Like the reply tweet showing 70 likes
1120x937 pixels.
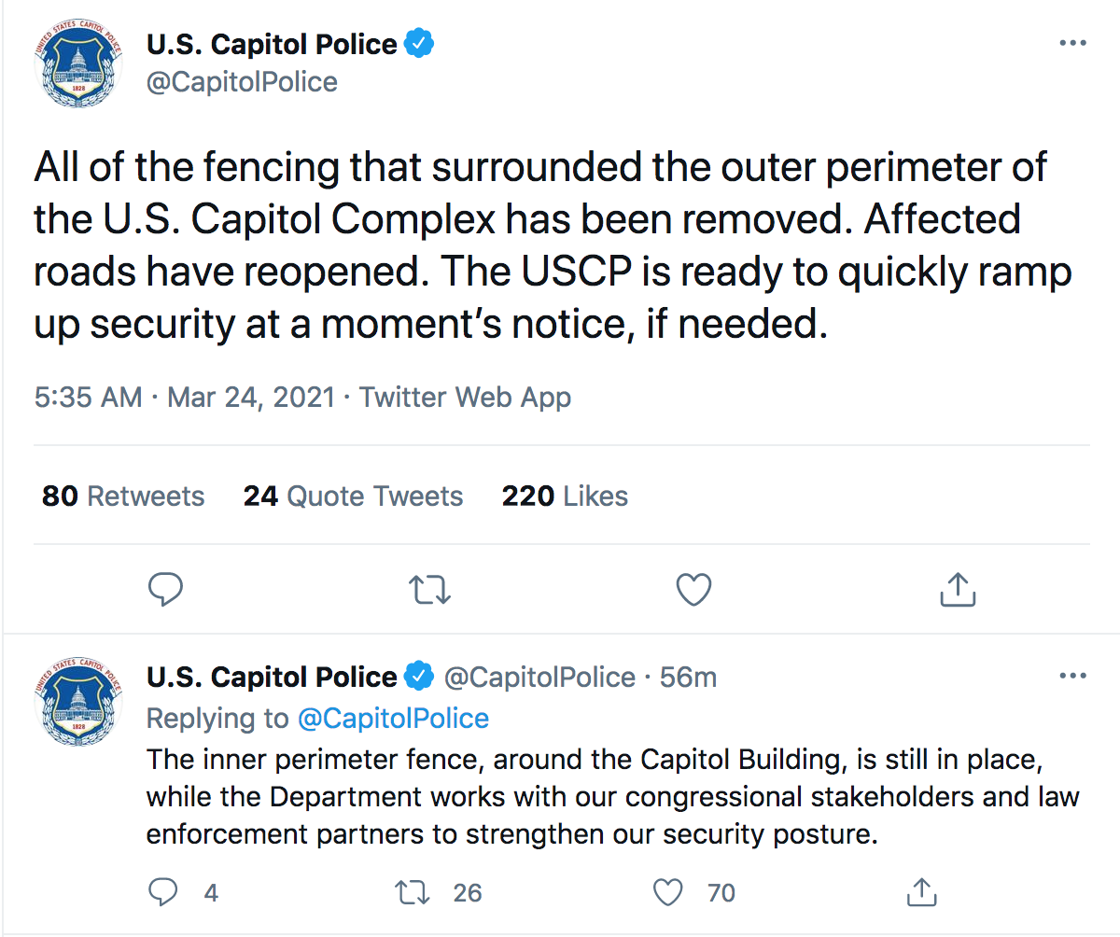(667, 893)
